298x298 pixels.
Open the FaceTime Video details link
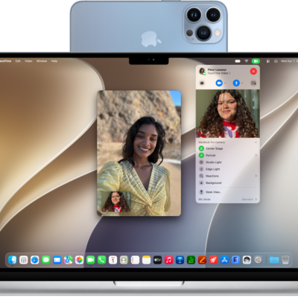(x=219, y=73)
